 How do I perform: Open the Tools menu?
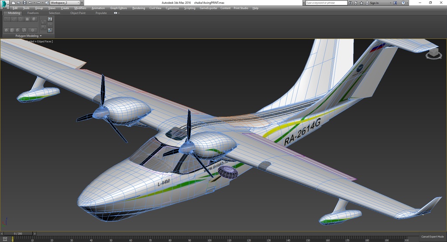pos(26,8)
